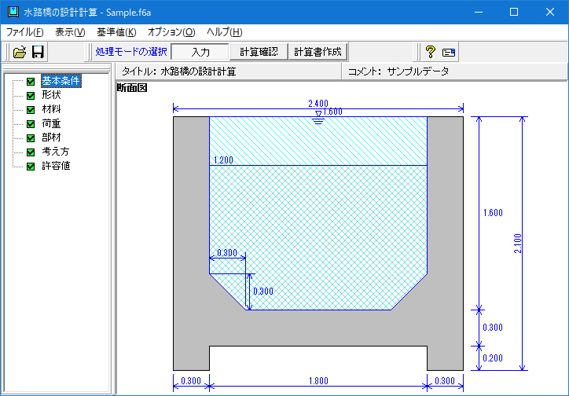
Task: Open file with the folder toolbar icon
Action: (x=20, y=52)
